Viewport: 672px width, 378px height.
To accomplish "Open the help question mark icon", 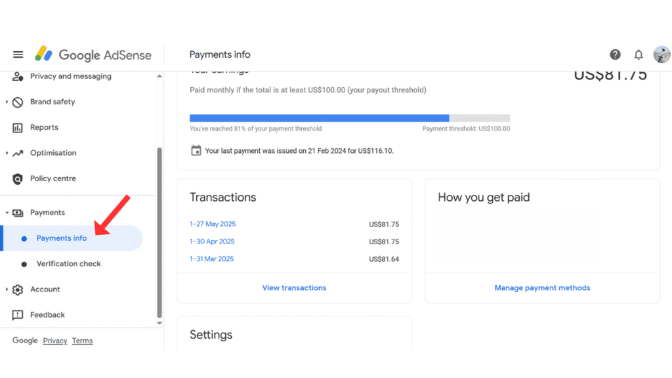I will click(615, 54).
